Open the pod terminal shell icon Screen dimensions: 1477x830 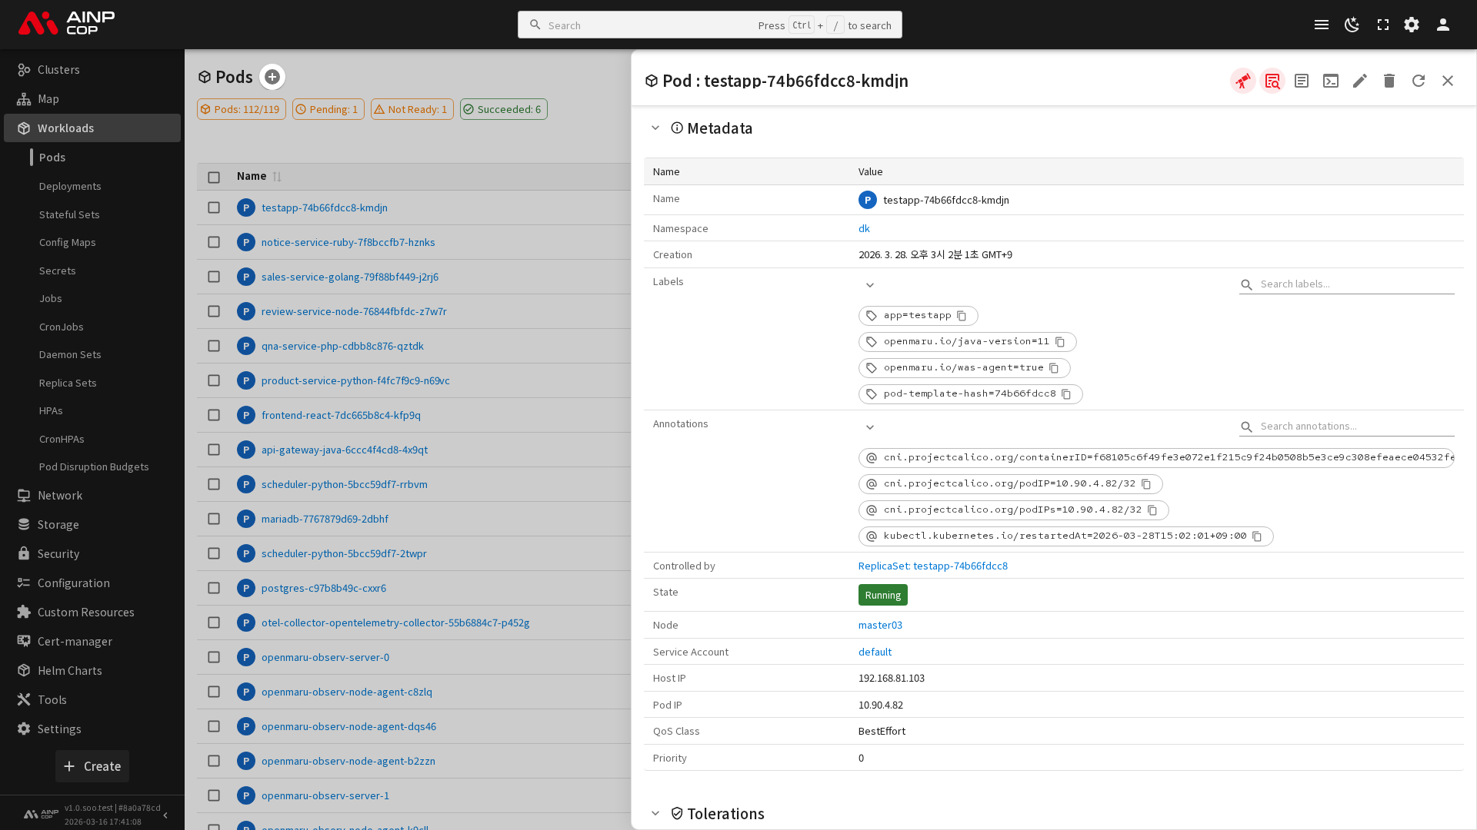tap(1331, 81)
